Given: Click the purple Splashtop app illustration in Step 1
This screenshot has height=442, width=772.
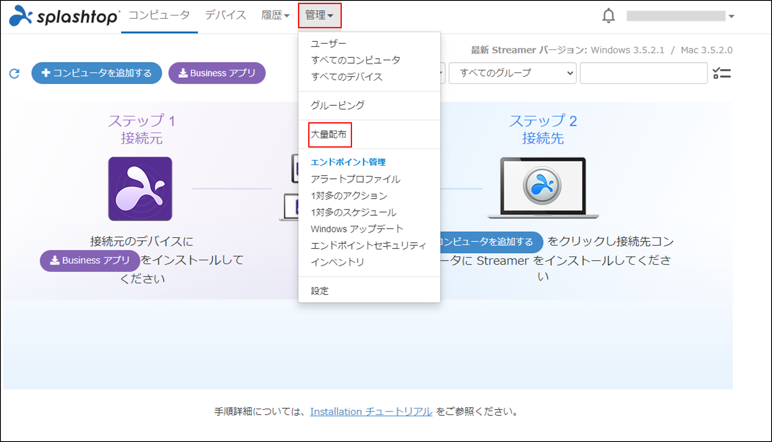Looking at the screenshot, I should tap(141, 188).
